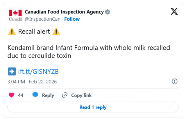Follow the InspectionCan account
Viewport: 186px width, 119px height.
[x=72, y=19]
